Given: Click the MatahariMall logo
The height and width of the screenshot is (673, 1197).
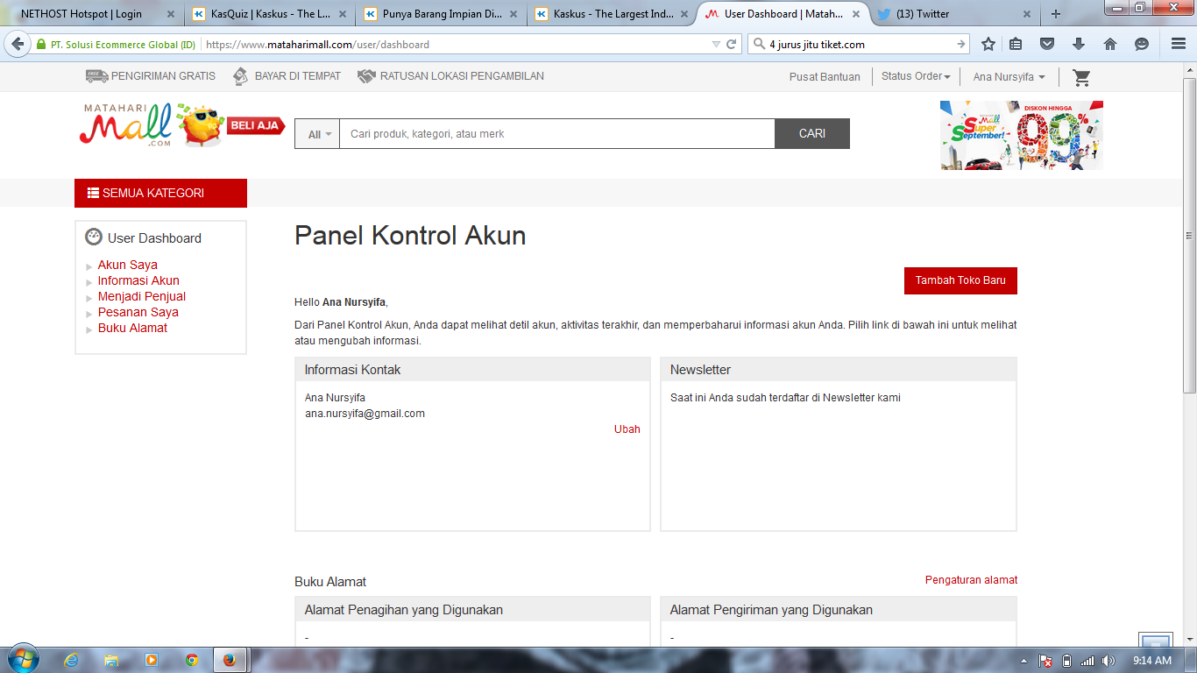Looking at the screenshot, I should click(x=125, y=124).
